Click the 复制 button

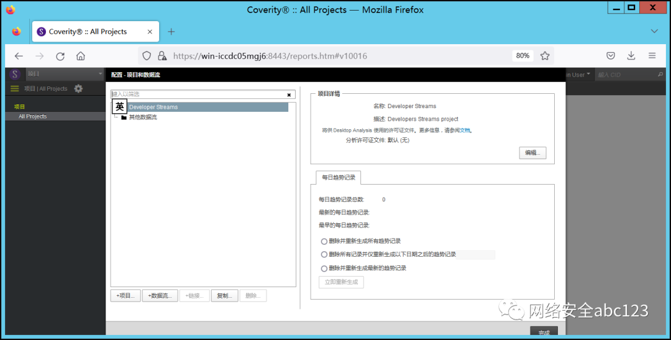pyautogui.click(x=225, y=296)
